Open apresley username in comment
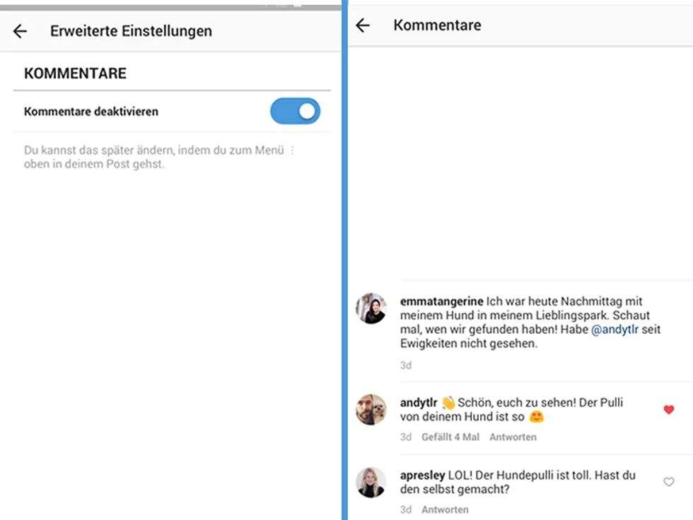 pyautogui.click(x=423, y=475)
